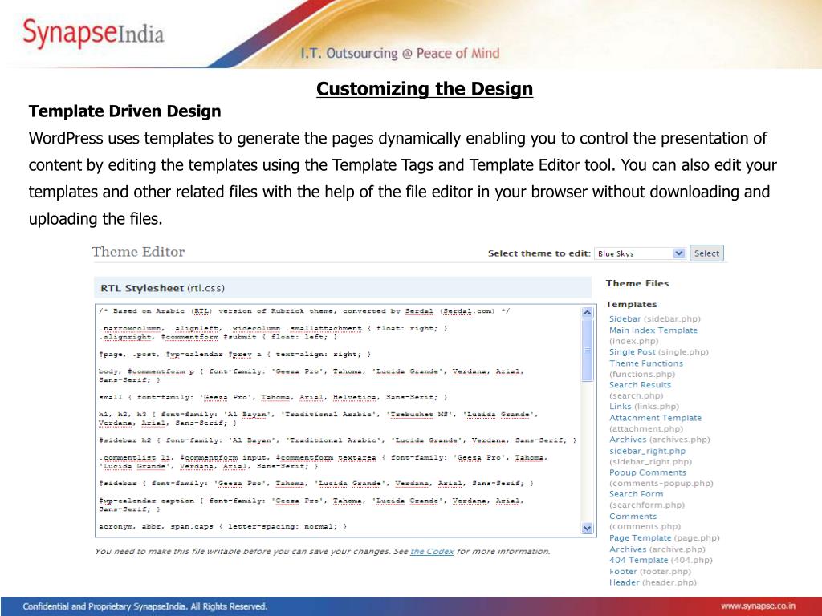Image resolution: width=822 pixels, height=616 pixels.
Task: Click the www.synapse.co.in text in footer
Action: pyautogui.click(x=758, y=606)
